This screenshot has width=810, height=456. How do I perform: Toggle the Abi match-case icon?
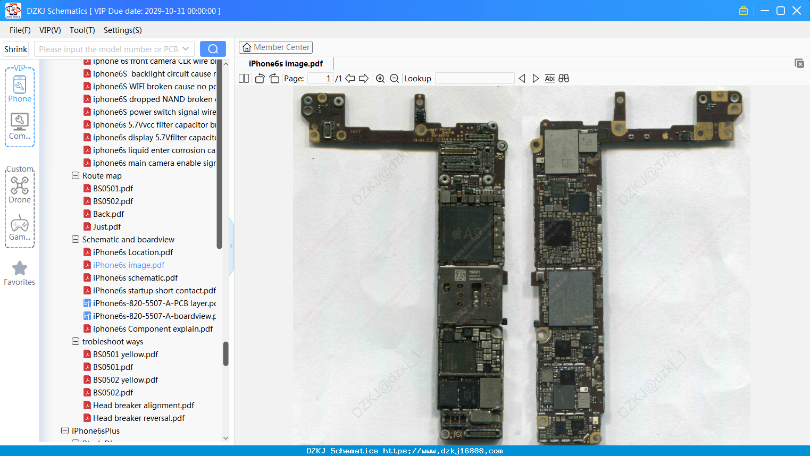point(550,78)
